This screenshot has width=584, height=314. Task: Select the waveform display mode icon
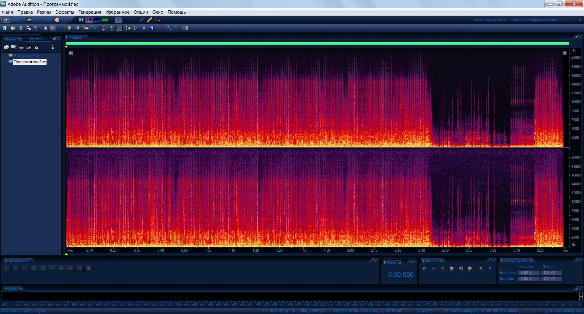tap(81, 20)
